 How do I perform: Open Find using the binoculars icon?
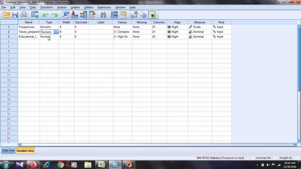tap(103, 15)
